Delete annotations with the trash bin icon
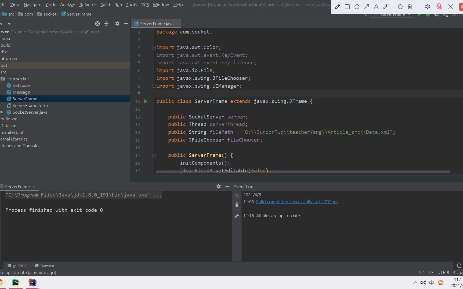Screen dimensions: 463x289 (410, 7)
